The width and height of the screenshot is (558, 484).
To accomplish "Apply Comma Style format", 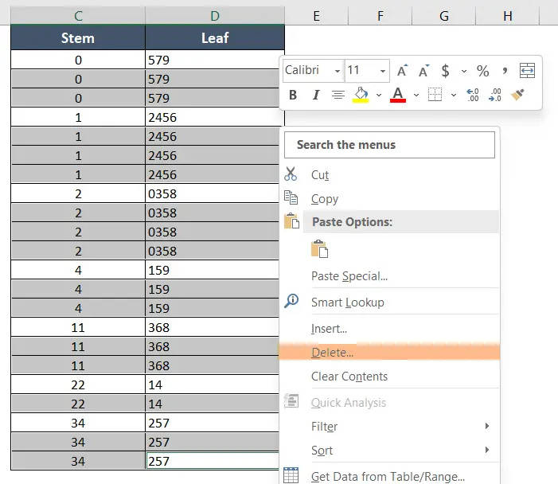I will [505, 71].
